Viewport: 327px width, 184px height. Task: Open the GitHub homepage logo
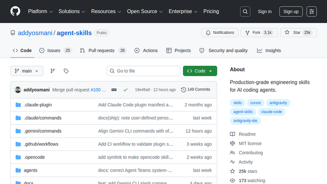tap(15, 11)
